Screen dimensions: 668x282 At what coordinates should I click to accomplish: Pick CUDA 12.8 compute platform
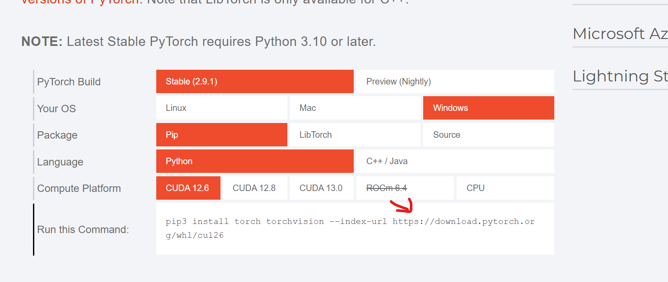[x=255, y=188]
